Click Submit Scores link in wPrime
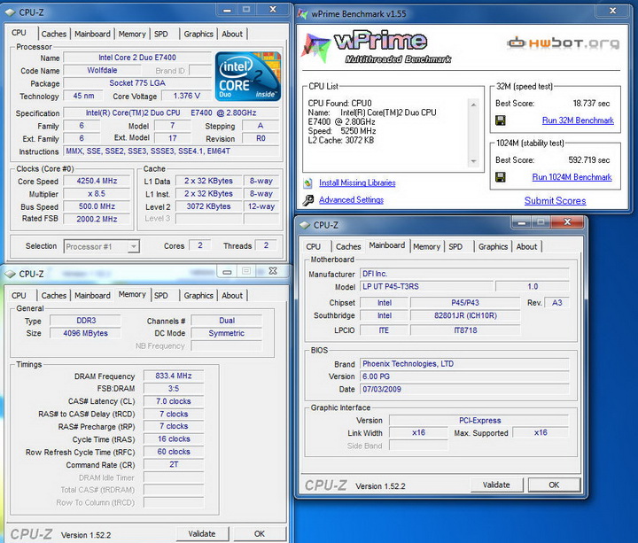This screenshot has height=543, width=638. coord(555,201)
